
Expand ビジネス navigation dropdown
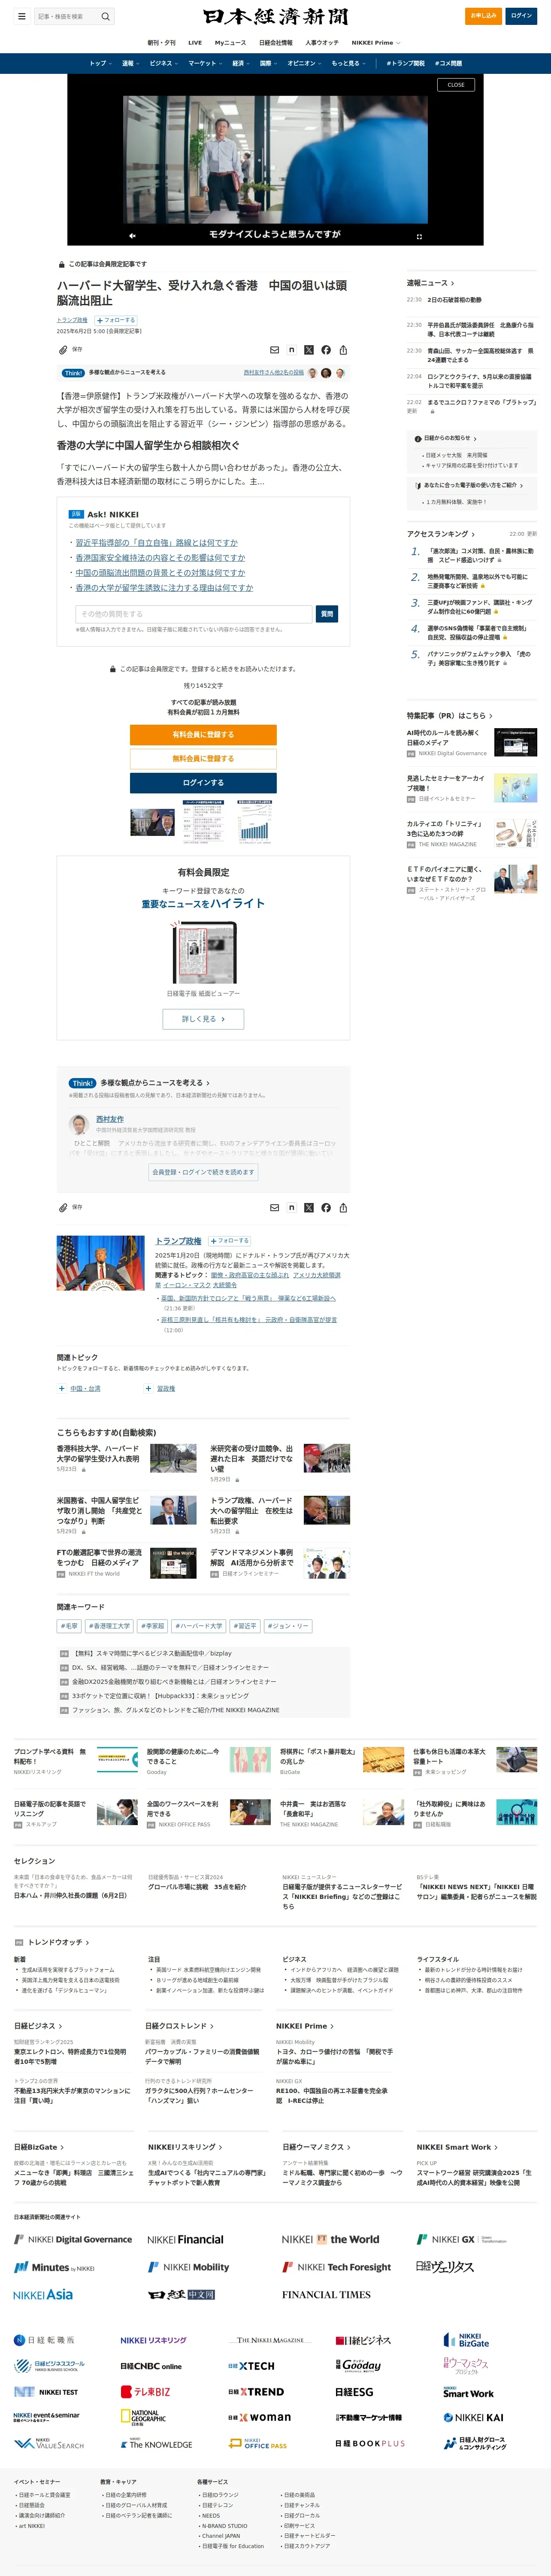(x=163, y=63)
